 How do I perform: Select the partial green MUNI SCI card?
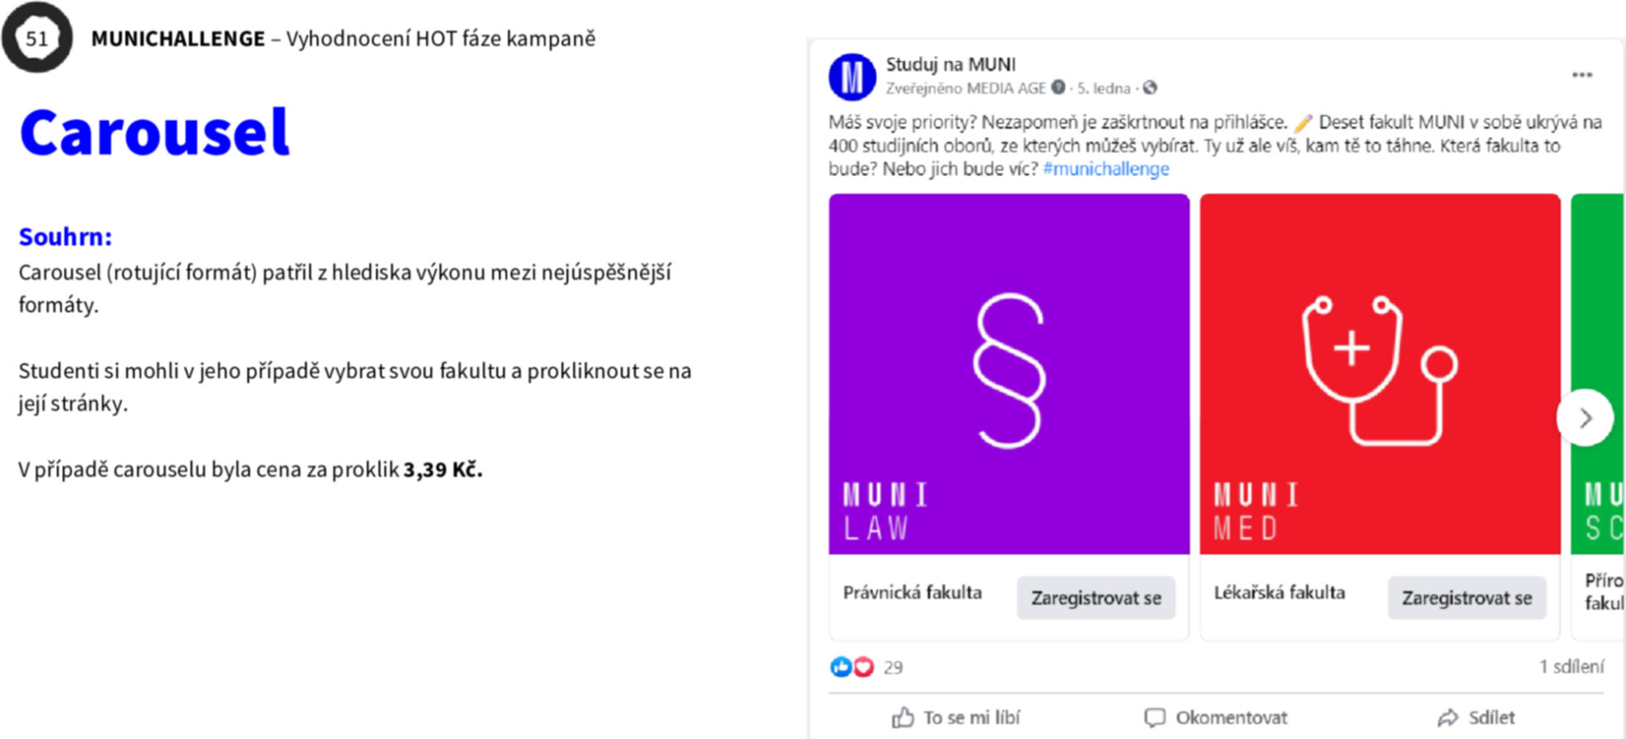click(1597, 374)
